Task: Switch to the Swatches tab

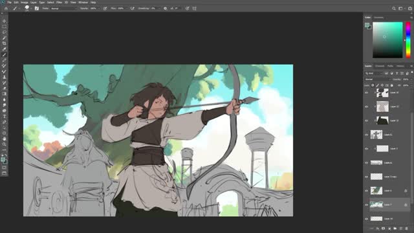Action: (378, 17)
